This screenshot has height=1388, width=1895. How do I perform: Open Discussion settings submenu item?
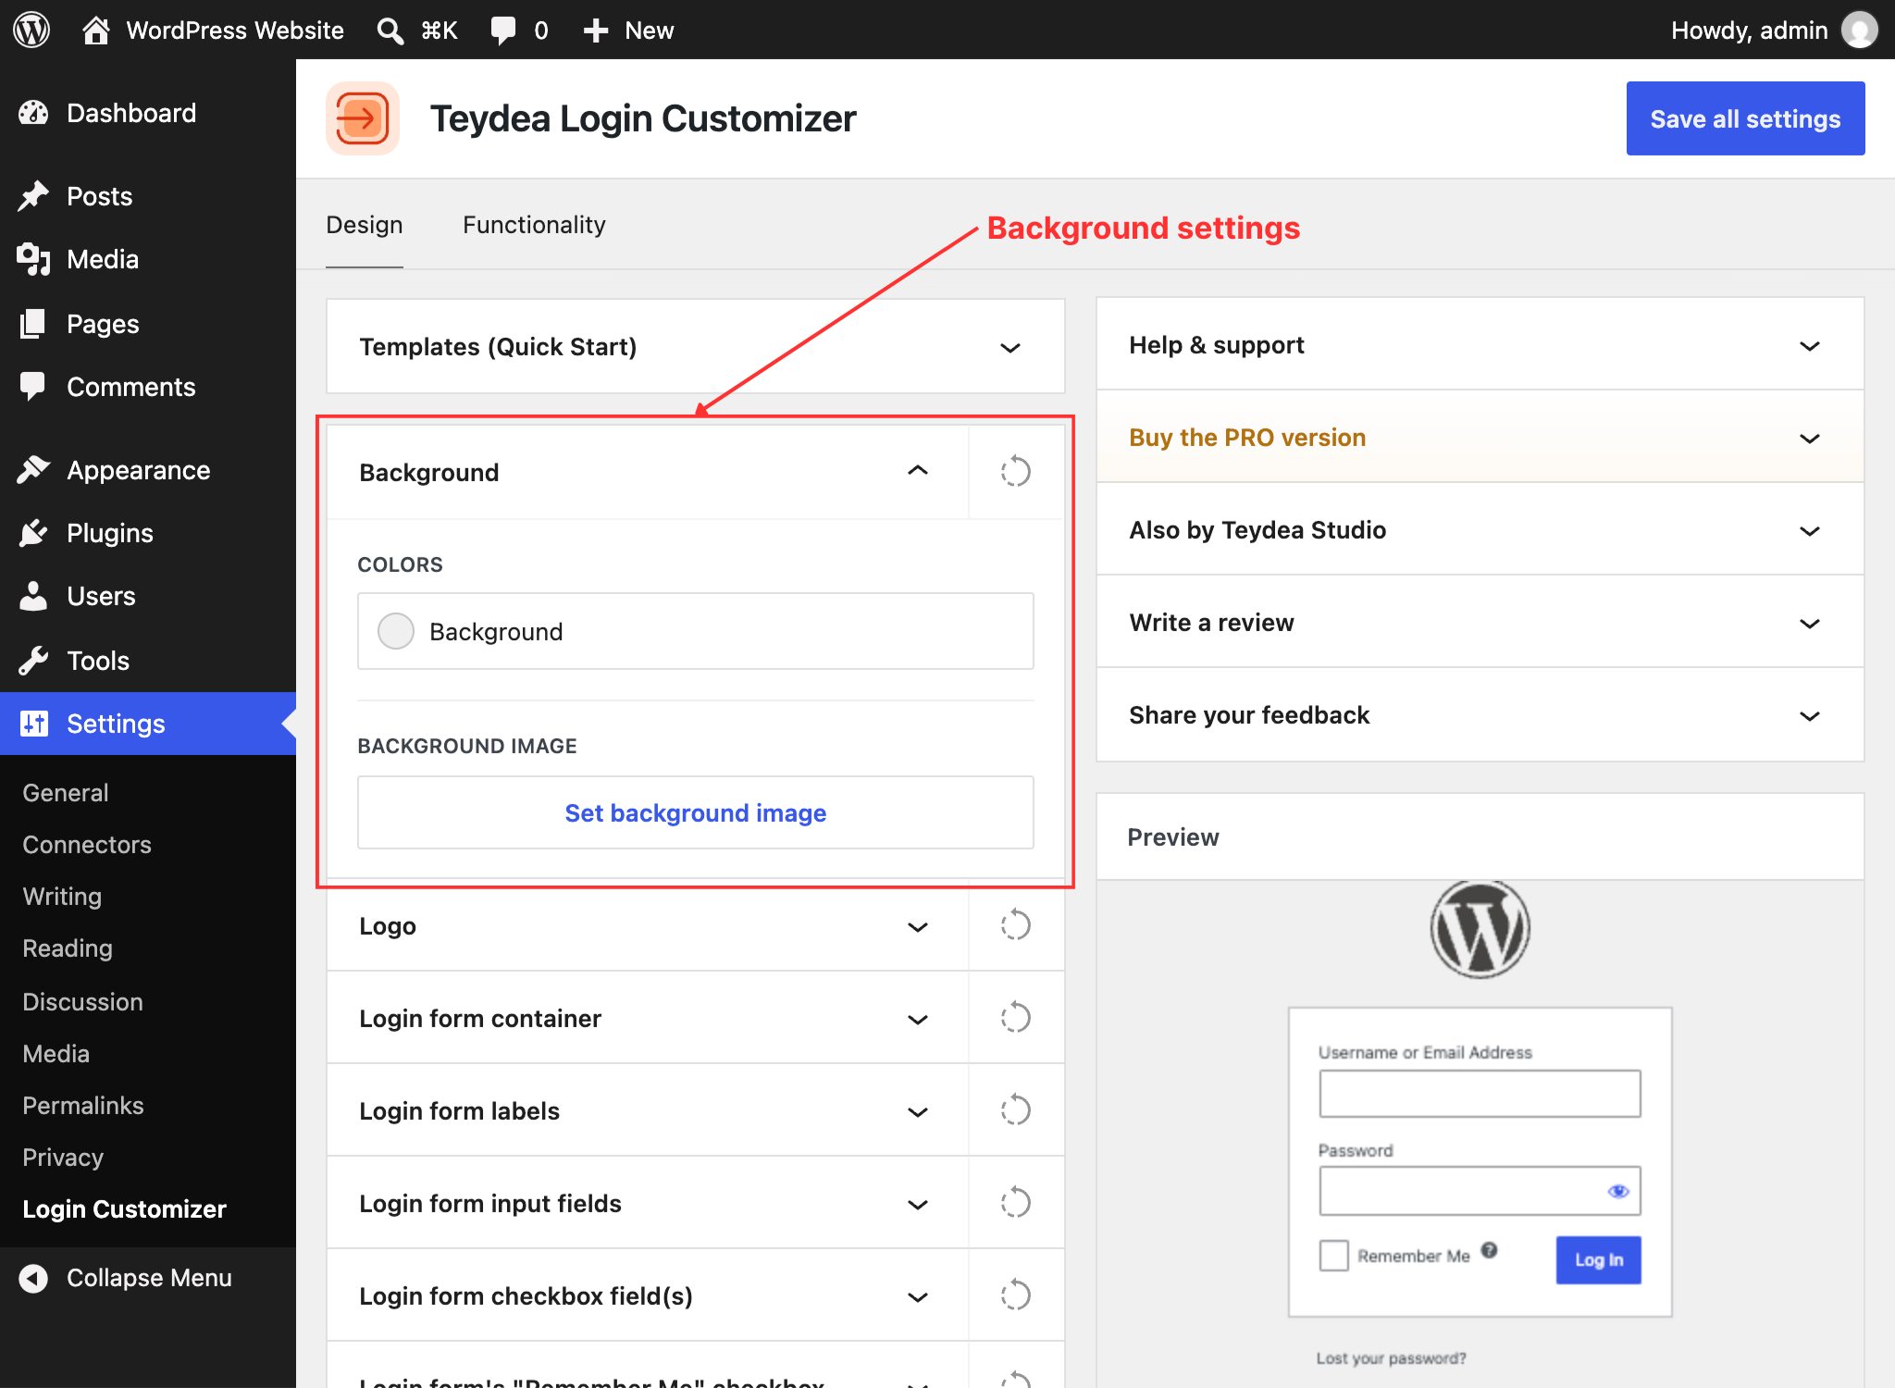coord(82,1002)
